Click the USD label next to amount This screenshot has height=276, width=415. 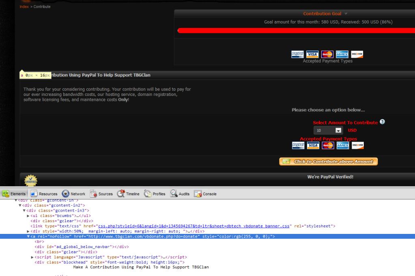point(352,130)
